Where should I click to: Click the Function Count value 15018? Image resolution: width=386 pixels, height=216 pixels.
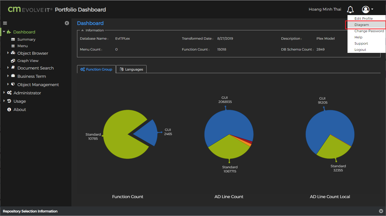click(x=222, y=50)
